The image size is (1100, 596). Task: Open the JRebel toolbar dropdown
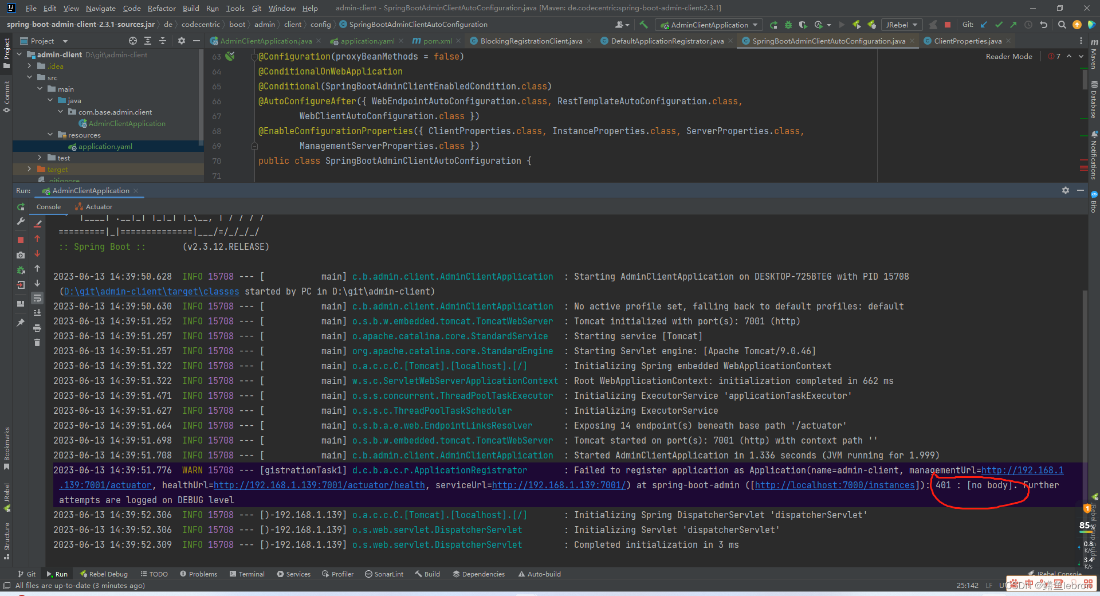(x=915, y=25)
